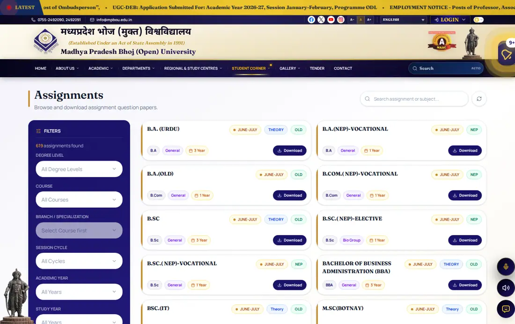The height and width of the screenshot is (324, 515).
Task: Open the chat feedback button
Action: point(506,309)
